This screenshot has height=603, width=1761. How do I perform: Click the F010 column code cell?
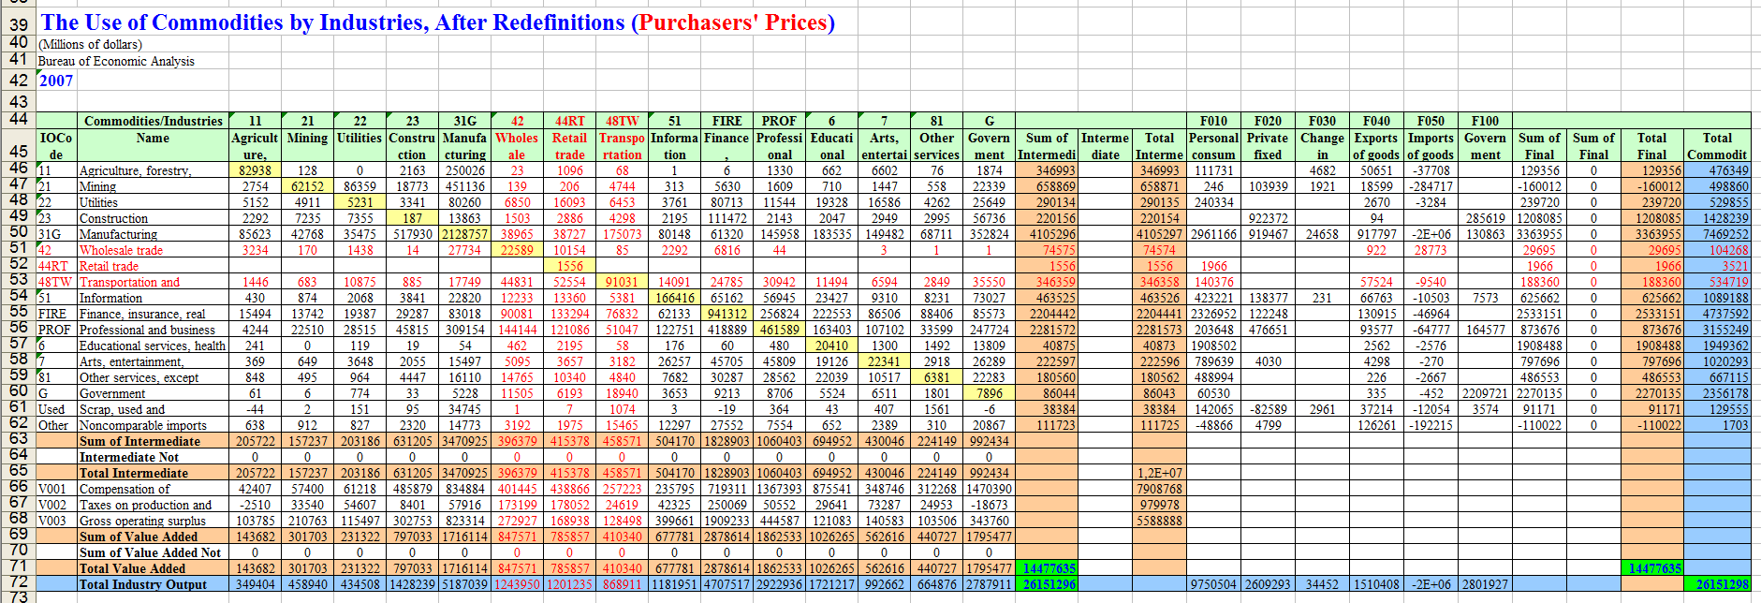click(x=1213, y=121)
